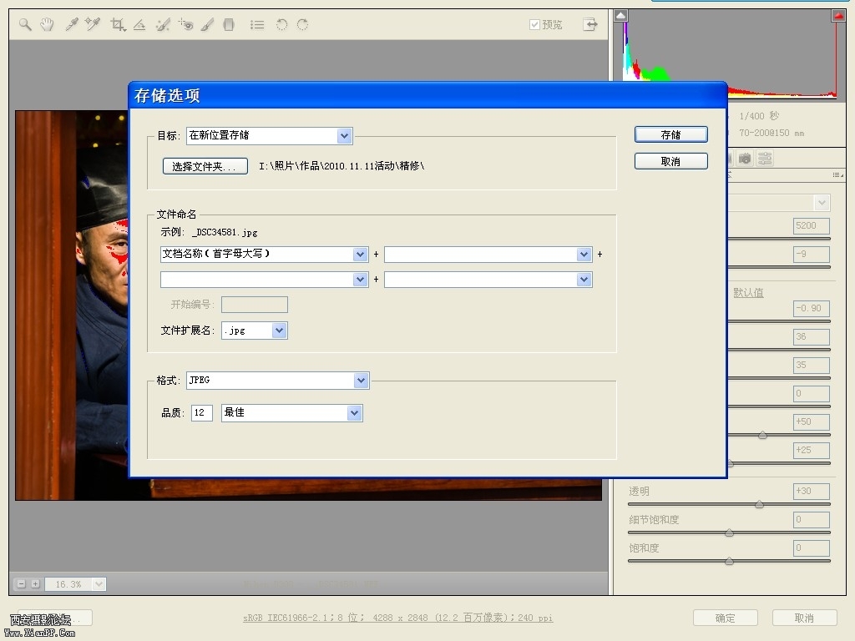
Task: Rotate image 90 degrees clockwise
Action: (302, 25)
